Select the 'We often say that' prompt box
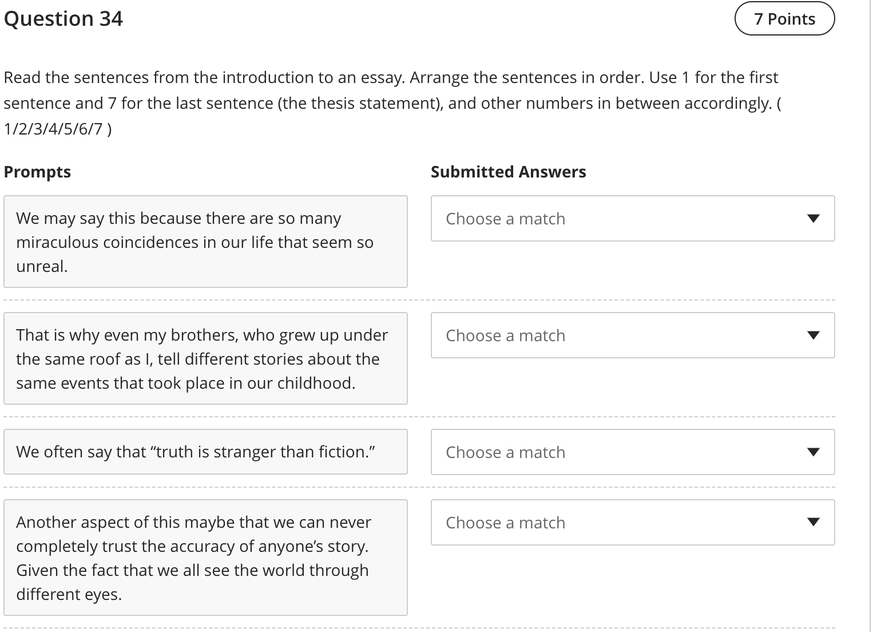This screenshot has width=873, height=632. (x=205, y=452)
